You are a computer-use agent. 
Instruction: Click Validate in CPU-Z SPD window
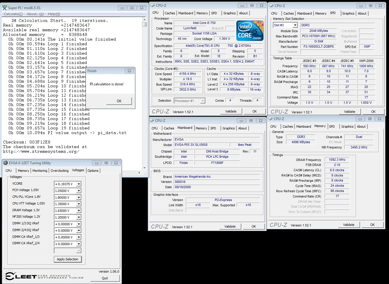click(350, 112)
